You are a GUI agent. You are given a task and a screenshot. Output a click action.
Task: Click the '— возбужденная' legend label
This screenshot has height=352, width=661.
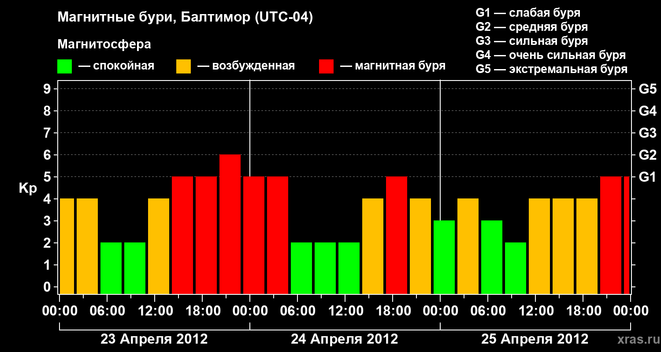point(246,66)
